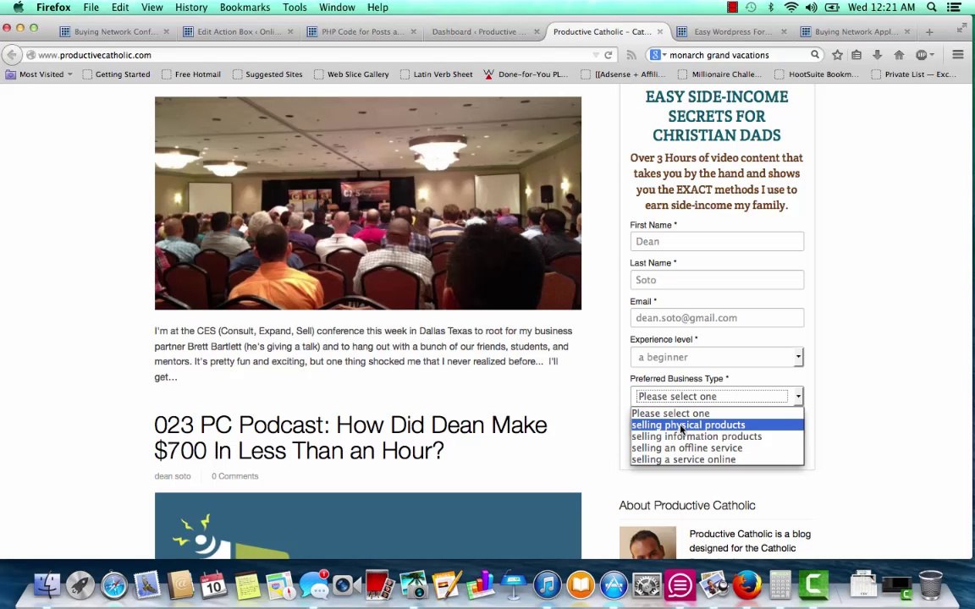Image resolution: width=975 pixels, height=609 pixels.
Task: Open Camtasia green C icon in the Dock
Action: click(x=814, y=585)
